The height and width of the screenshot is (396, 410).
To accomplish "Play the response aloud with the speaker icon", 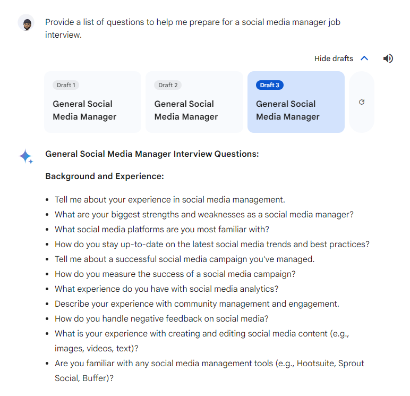I will (388, 58).
